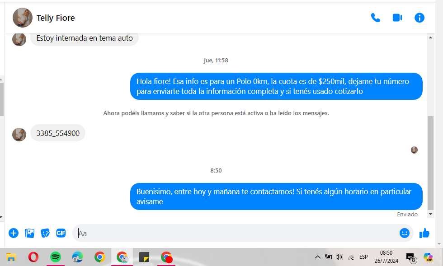Viewport: 443px width, 266px height.
Task: Open the emoji picker in message box
Action: tap(404, 233)
